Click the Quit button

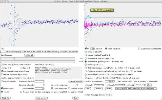76,98
